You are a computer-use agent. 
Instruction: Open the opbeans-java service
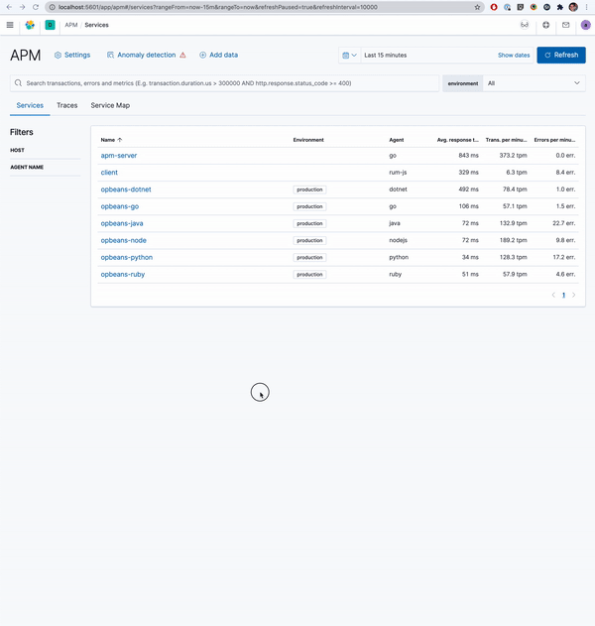click(x=122, y=223)
